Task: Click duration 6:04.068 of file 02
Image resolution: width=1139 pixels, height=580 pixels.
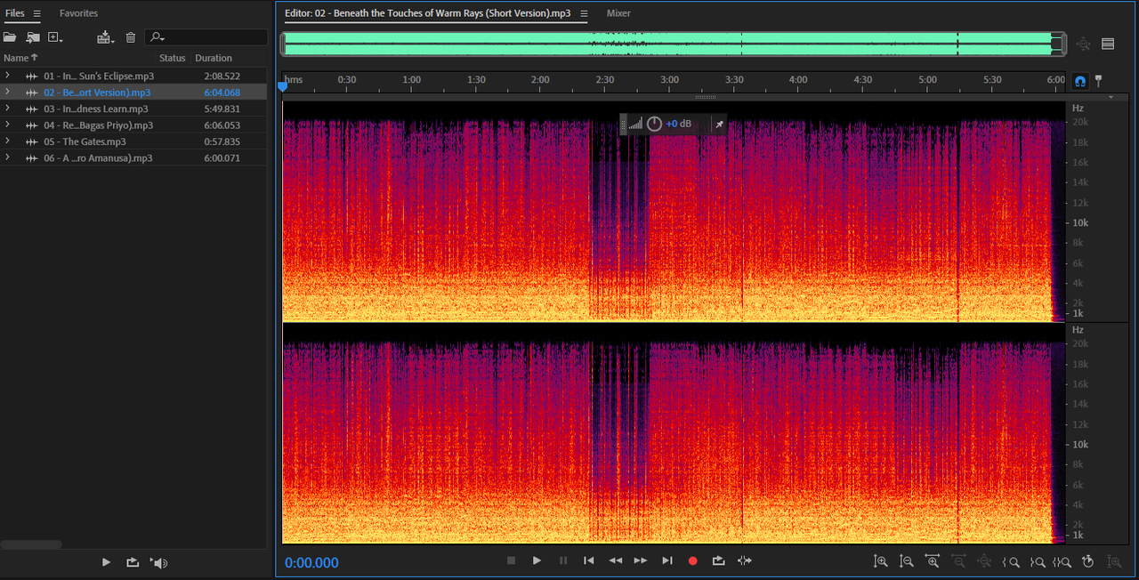Action: 222,93
